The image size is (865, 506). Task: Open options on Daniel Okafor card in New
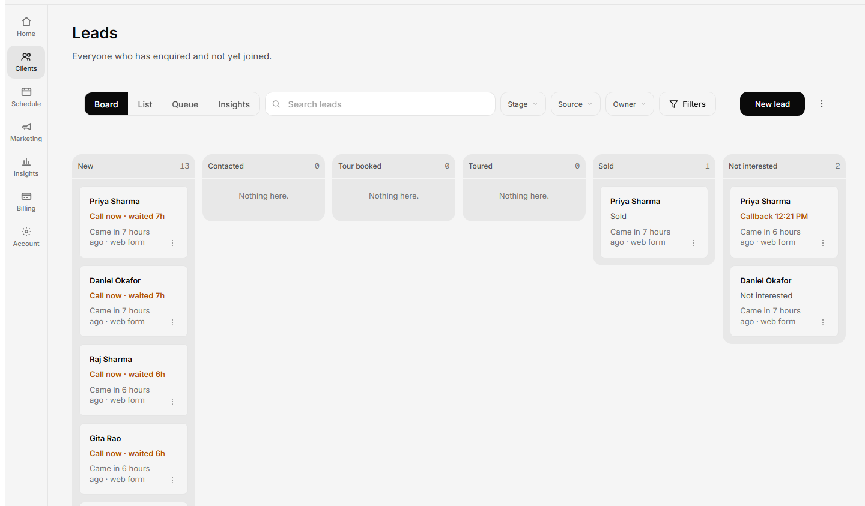172,322
